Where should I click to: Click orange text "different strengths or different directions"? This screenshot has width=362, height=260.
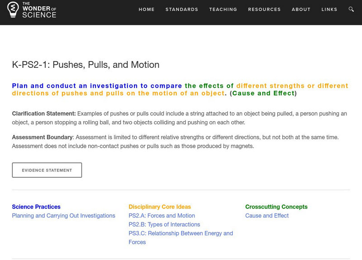[292, 86]
